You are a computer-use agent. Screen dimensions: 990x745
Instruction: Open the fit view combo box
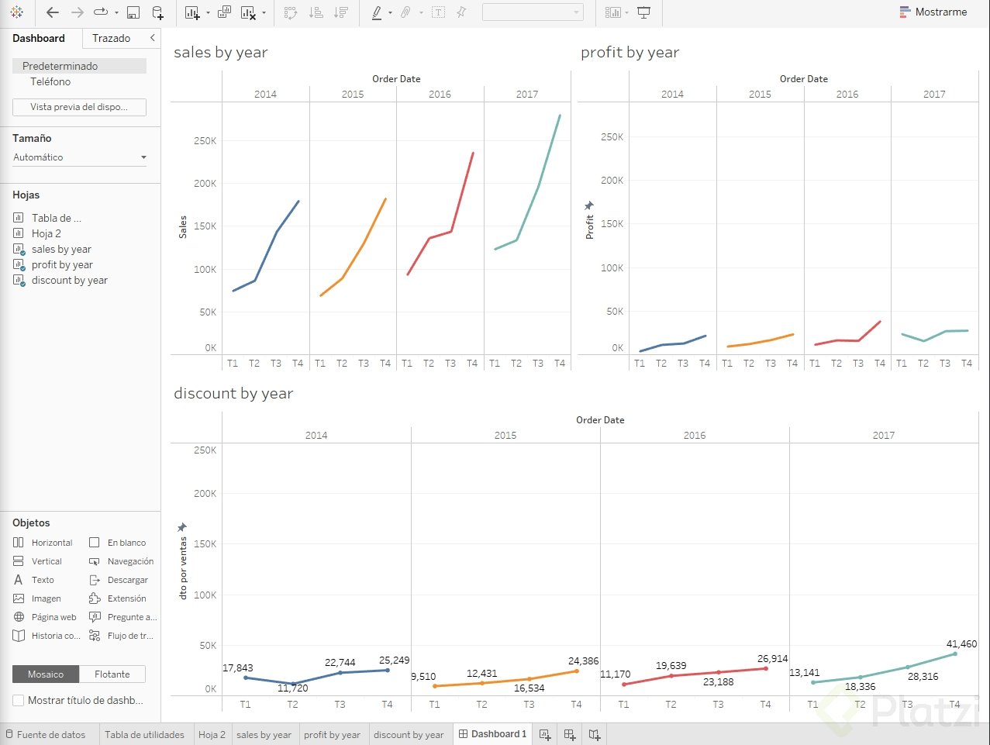(x=532, y=12)
